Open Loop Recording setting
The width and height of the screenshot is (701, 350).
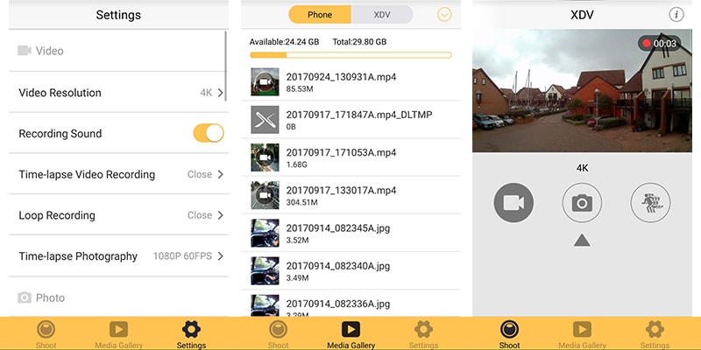[118, 215]
